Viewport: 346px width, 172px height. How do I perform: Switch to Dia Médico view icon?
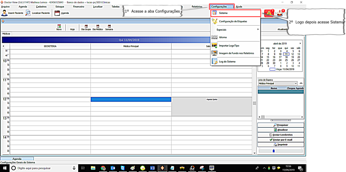click(98, 26)
